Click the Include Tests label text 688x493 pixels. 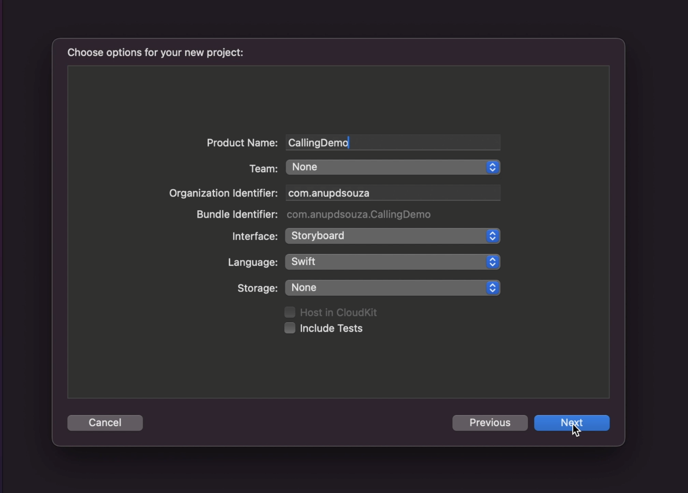(331, 328)
